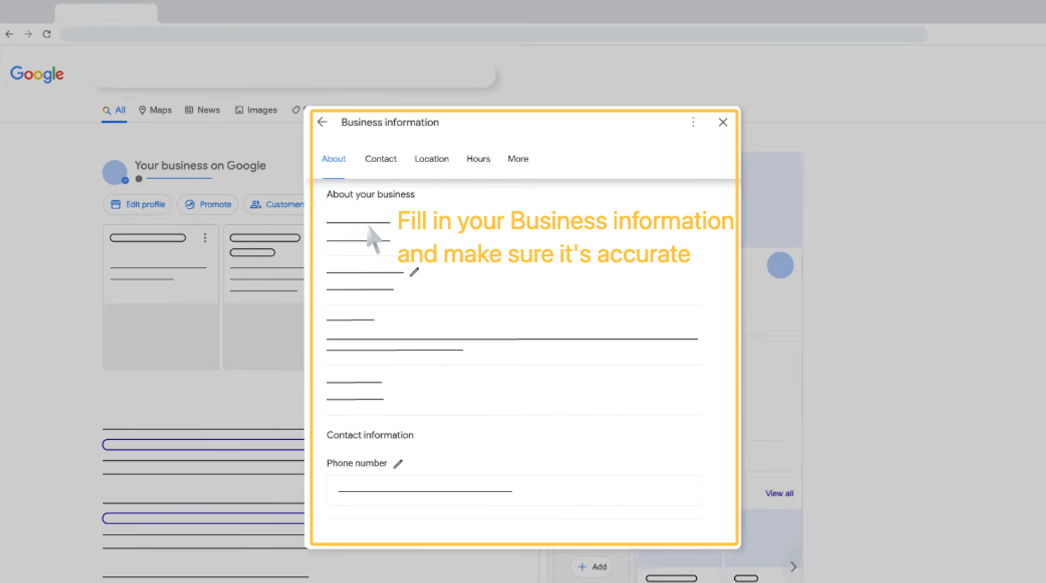Click the View all link
This screenshot has width=1046, height=583.
pyautogui.click(x=779, y=493)
